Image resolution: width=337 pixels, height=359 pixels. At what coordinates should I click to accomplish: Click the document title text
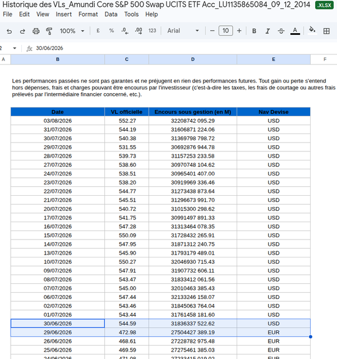[x=156, y=4]
